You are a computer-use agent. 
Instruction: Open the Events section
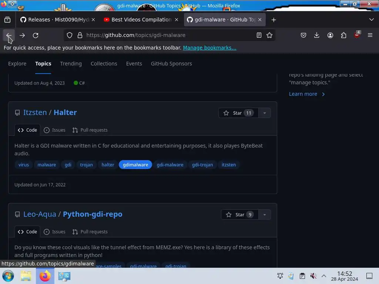134,64
